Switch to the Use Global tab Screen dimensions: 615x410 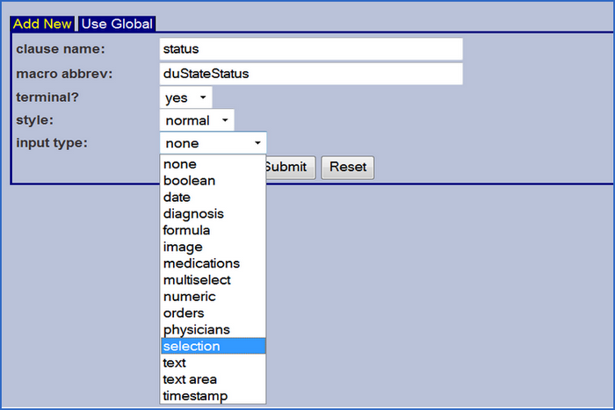click(117, 24)
